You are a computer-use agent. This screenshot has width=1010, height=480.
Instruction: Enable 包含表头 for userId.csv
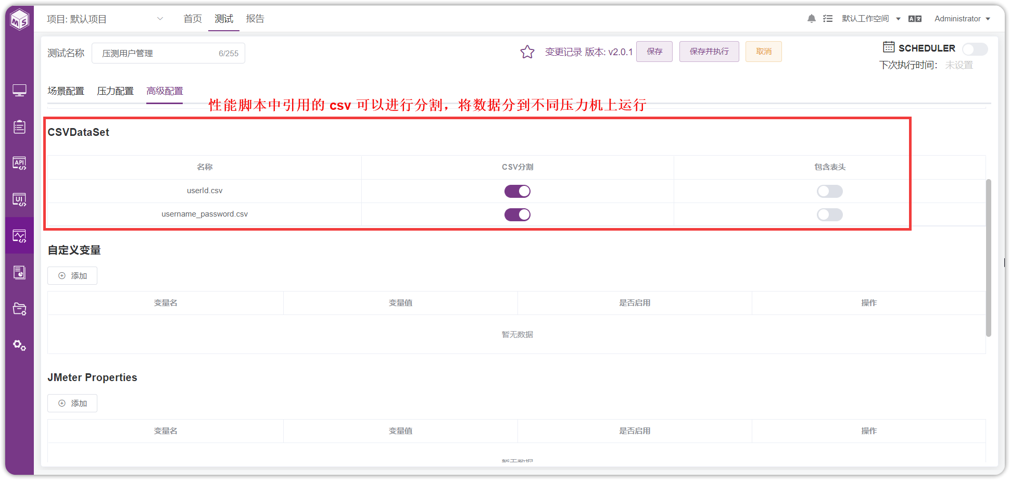[830, 191]
